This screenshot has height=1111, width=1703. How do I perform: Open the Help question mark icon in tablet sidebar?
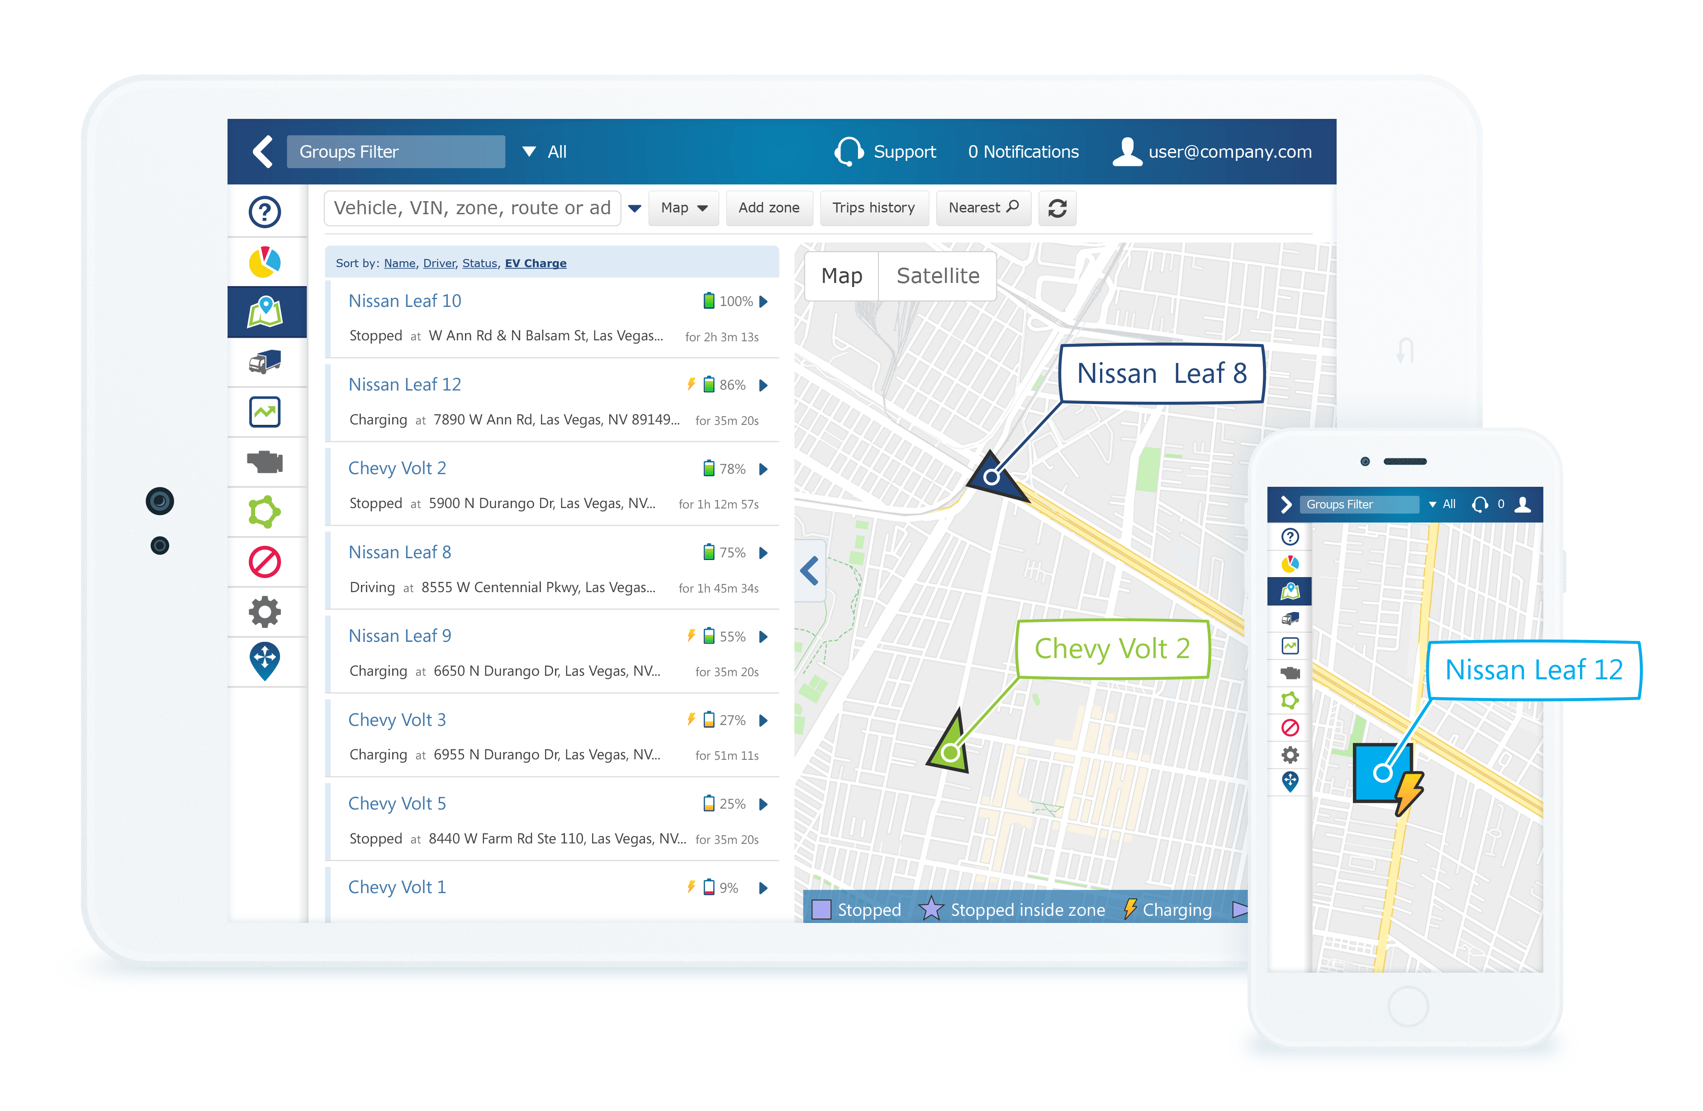point(265,212)
